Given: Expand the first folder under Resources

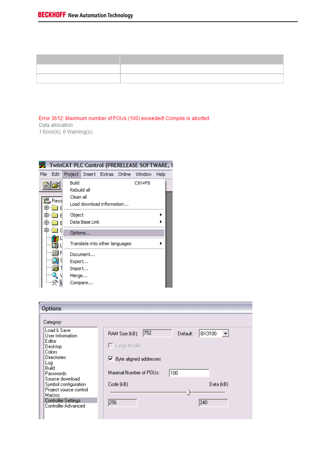Looking at the screenshot, I should pos(46,208).
